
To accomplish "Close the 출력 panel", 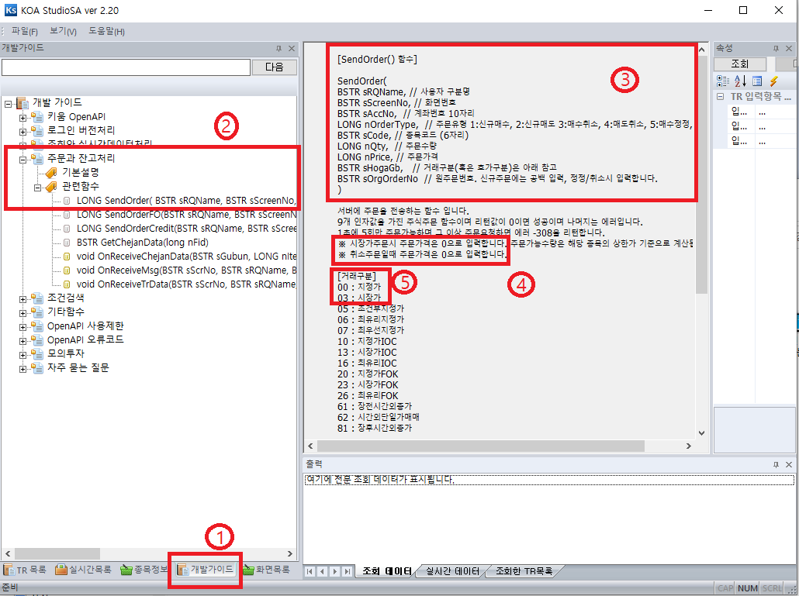I will (x=789, y=465).
